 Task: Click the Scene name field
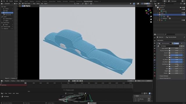click(x=158, y=1)
